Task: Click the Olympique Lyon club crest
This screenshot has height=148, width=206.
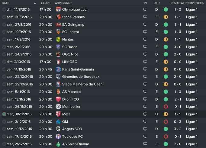Action: click(x=58, y=10)
